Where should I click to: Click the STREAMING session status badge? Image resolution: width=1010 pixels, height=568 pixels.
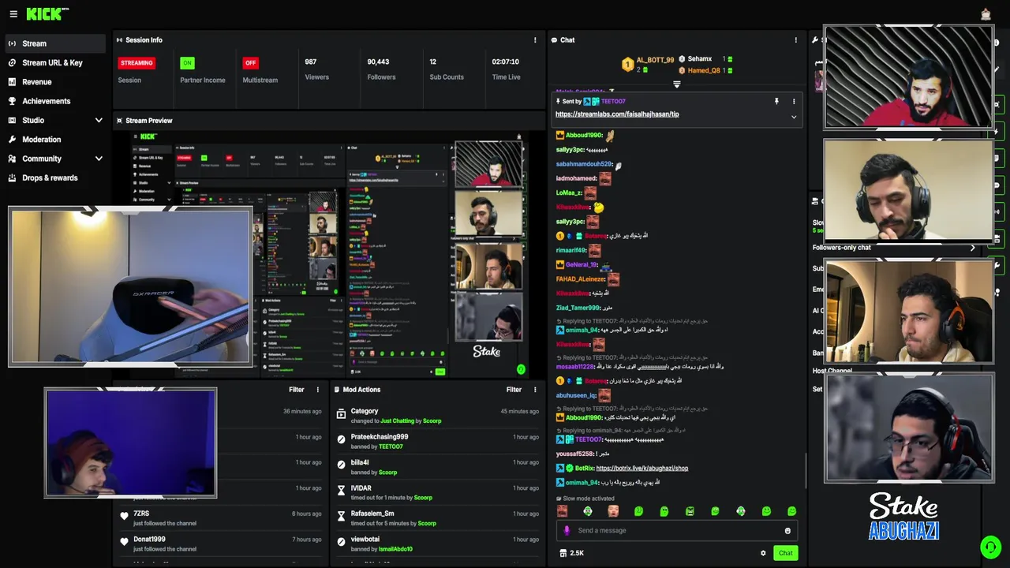(x=137, y=63)
